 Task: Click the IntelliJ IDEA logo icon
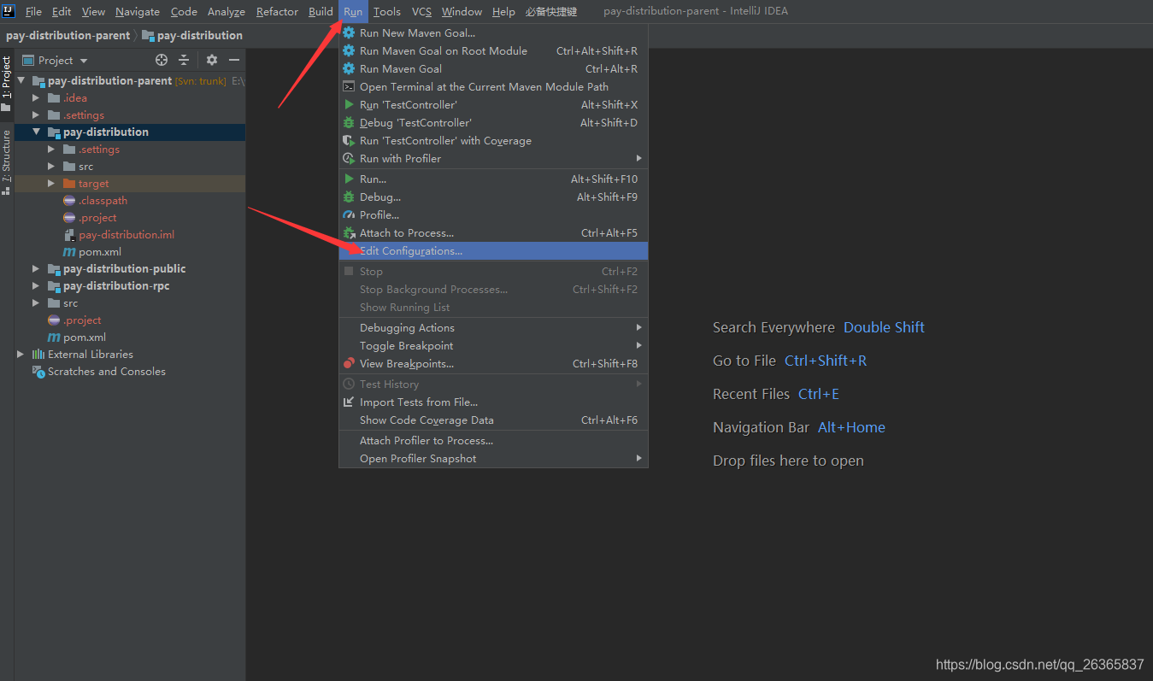[9, 11]
